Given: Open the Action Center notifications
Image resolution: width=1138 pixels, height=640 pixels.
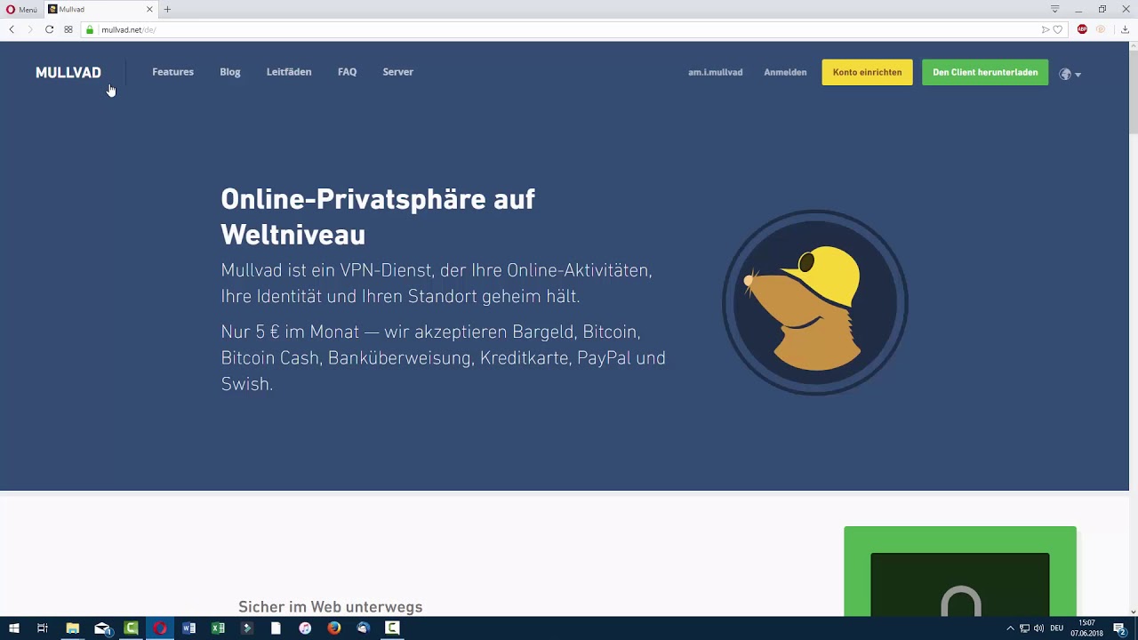Looking at the screenshot, I should tap(1120, 628).
